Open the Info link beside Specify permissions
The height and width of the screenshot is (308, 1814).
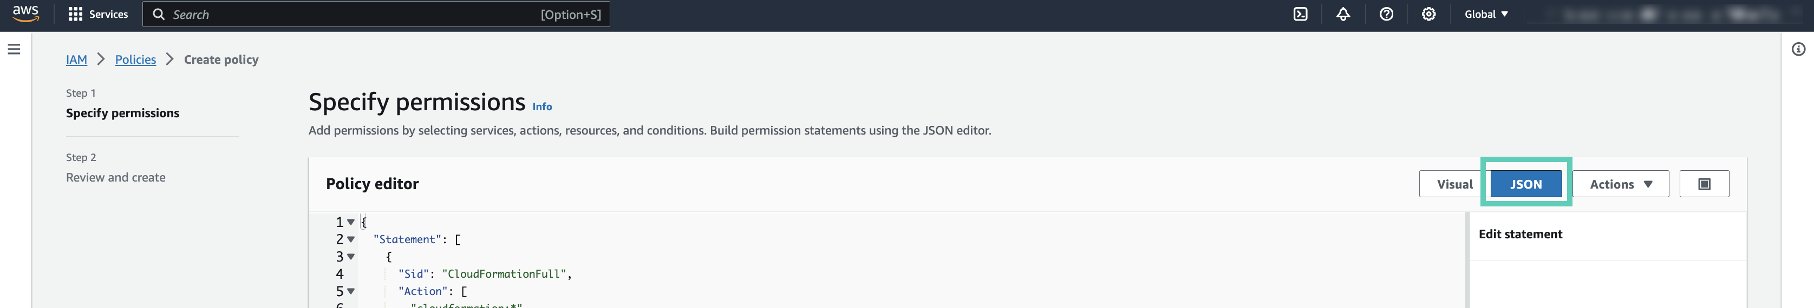click(x=541, y=107)
